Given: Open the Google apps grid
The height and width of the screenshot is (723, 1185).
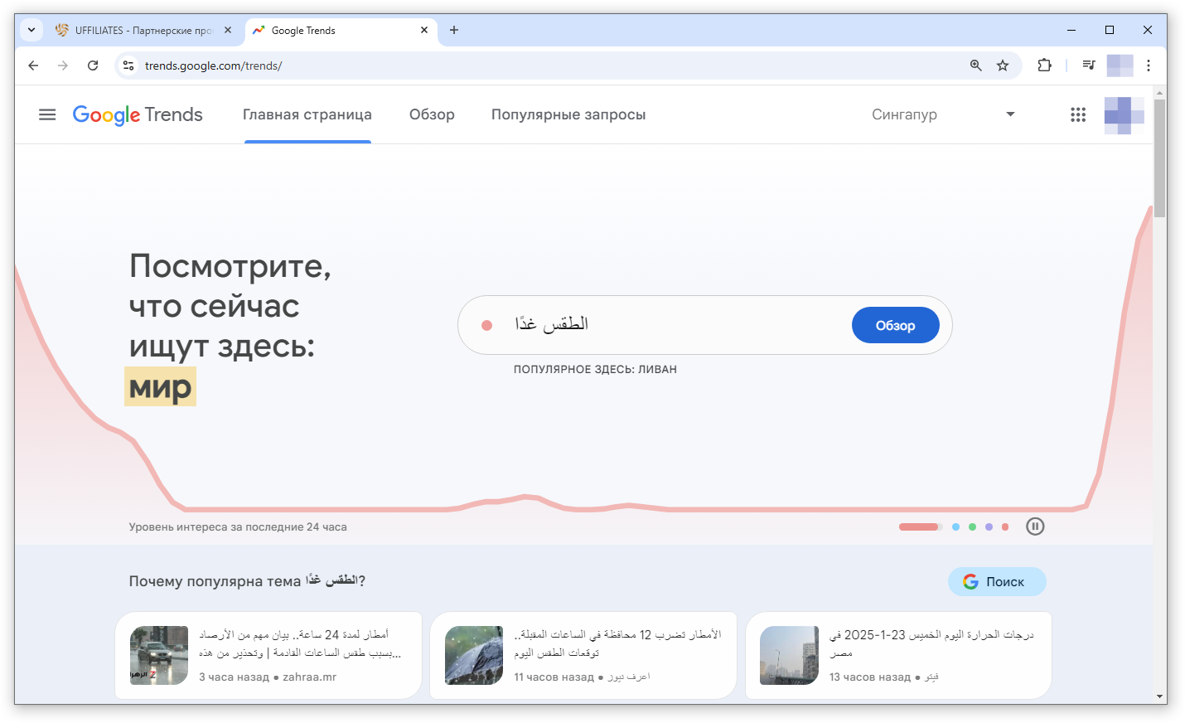Looking at the screenshot, I should click(x=1077, y=114).
